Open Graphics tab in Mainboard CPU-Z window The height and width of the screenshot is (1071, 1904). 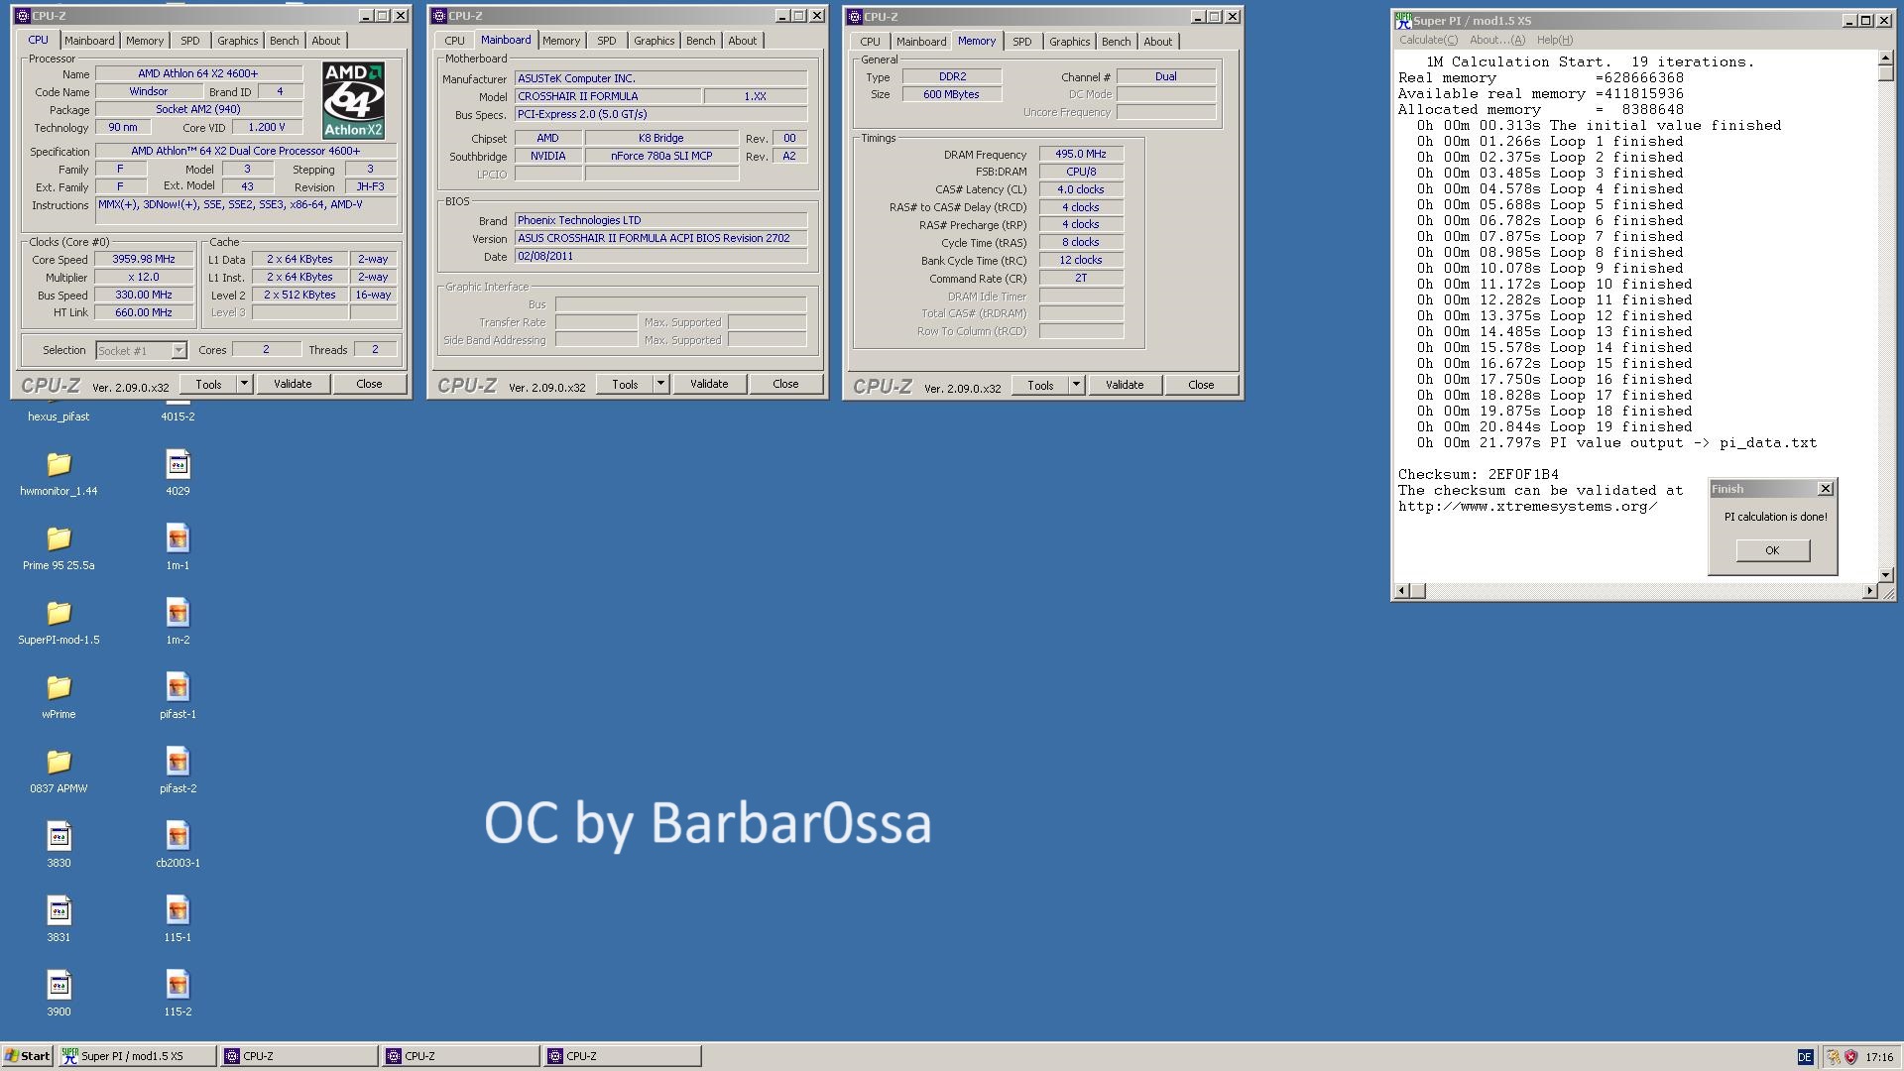tap(654, 41)
